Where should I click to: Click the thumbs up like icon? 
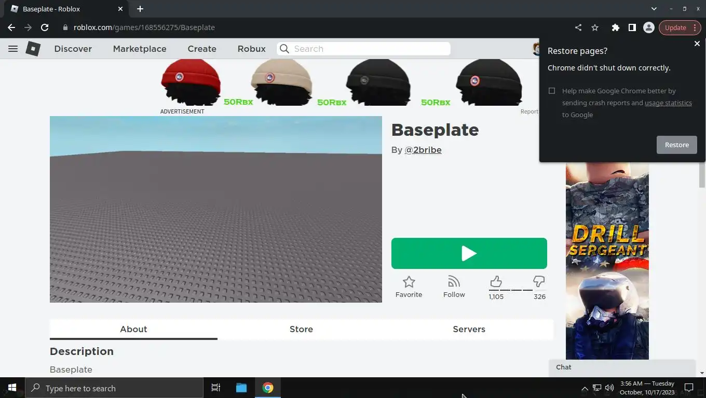pyautogui.click(x=496, y=281)
